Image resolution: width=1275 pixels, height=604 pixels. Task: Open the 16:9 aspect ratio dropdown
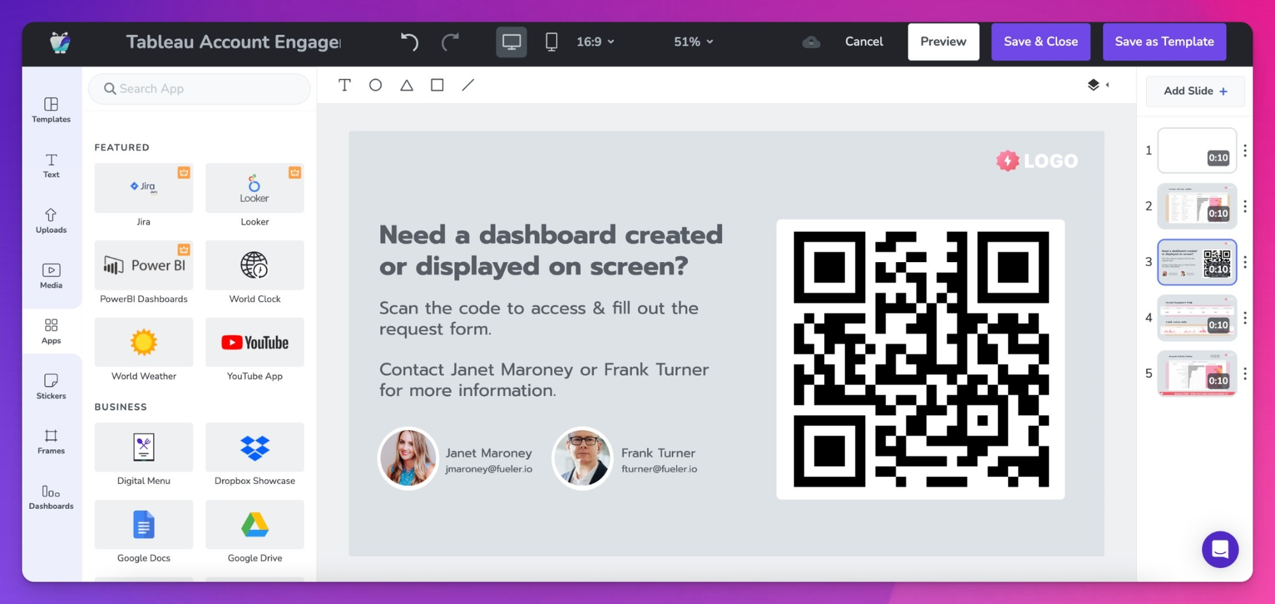click(x=595, y=42)
